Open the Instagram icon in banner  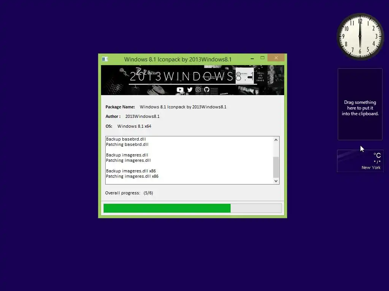click(x=198, y=89)
